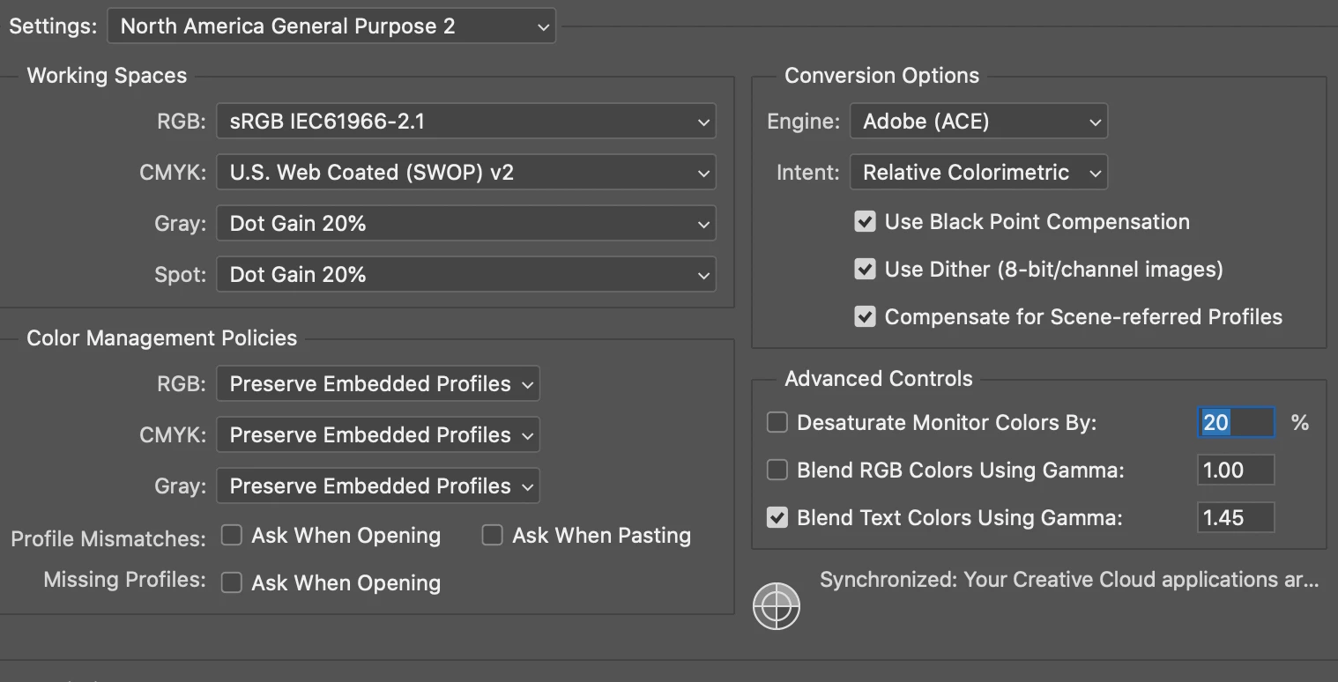The width and height of the screenshot is (1338, 682).
Task: Open the Gray color management policy dropdown
Action: [377, 486]
